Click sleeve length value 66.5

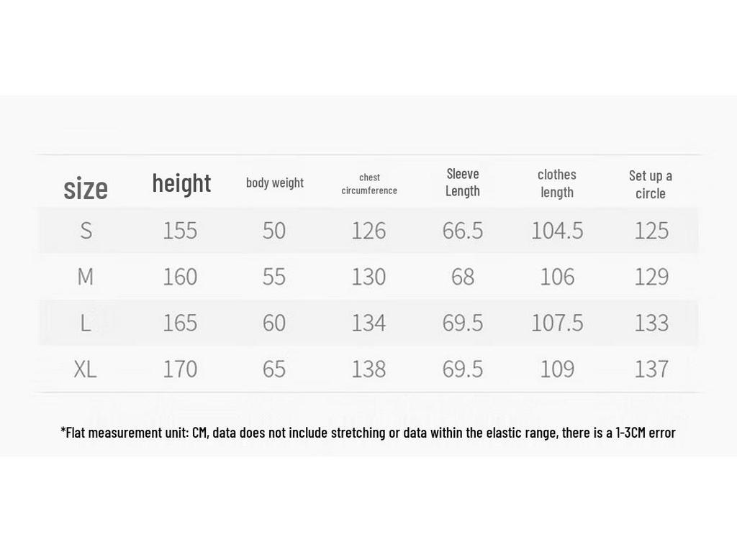click(463, 231)
